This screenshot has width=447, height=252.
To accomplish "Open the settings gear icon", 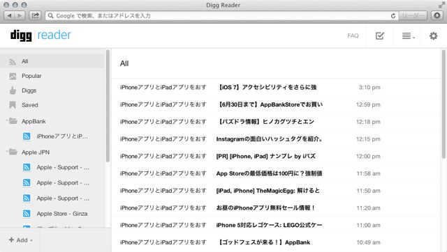I will pyautogui.click(x=433, y=36).
